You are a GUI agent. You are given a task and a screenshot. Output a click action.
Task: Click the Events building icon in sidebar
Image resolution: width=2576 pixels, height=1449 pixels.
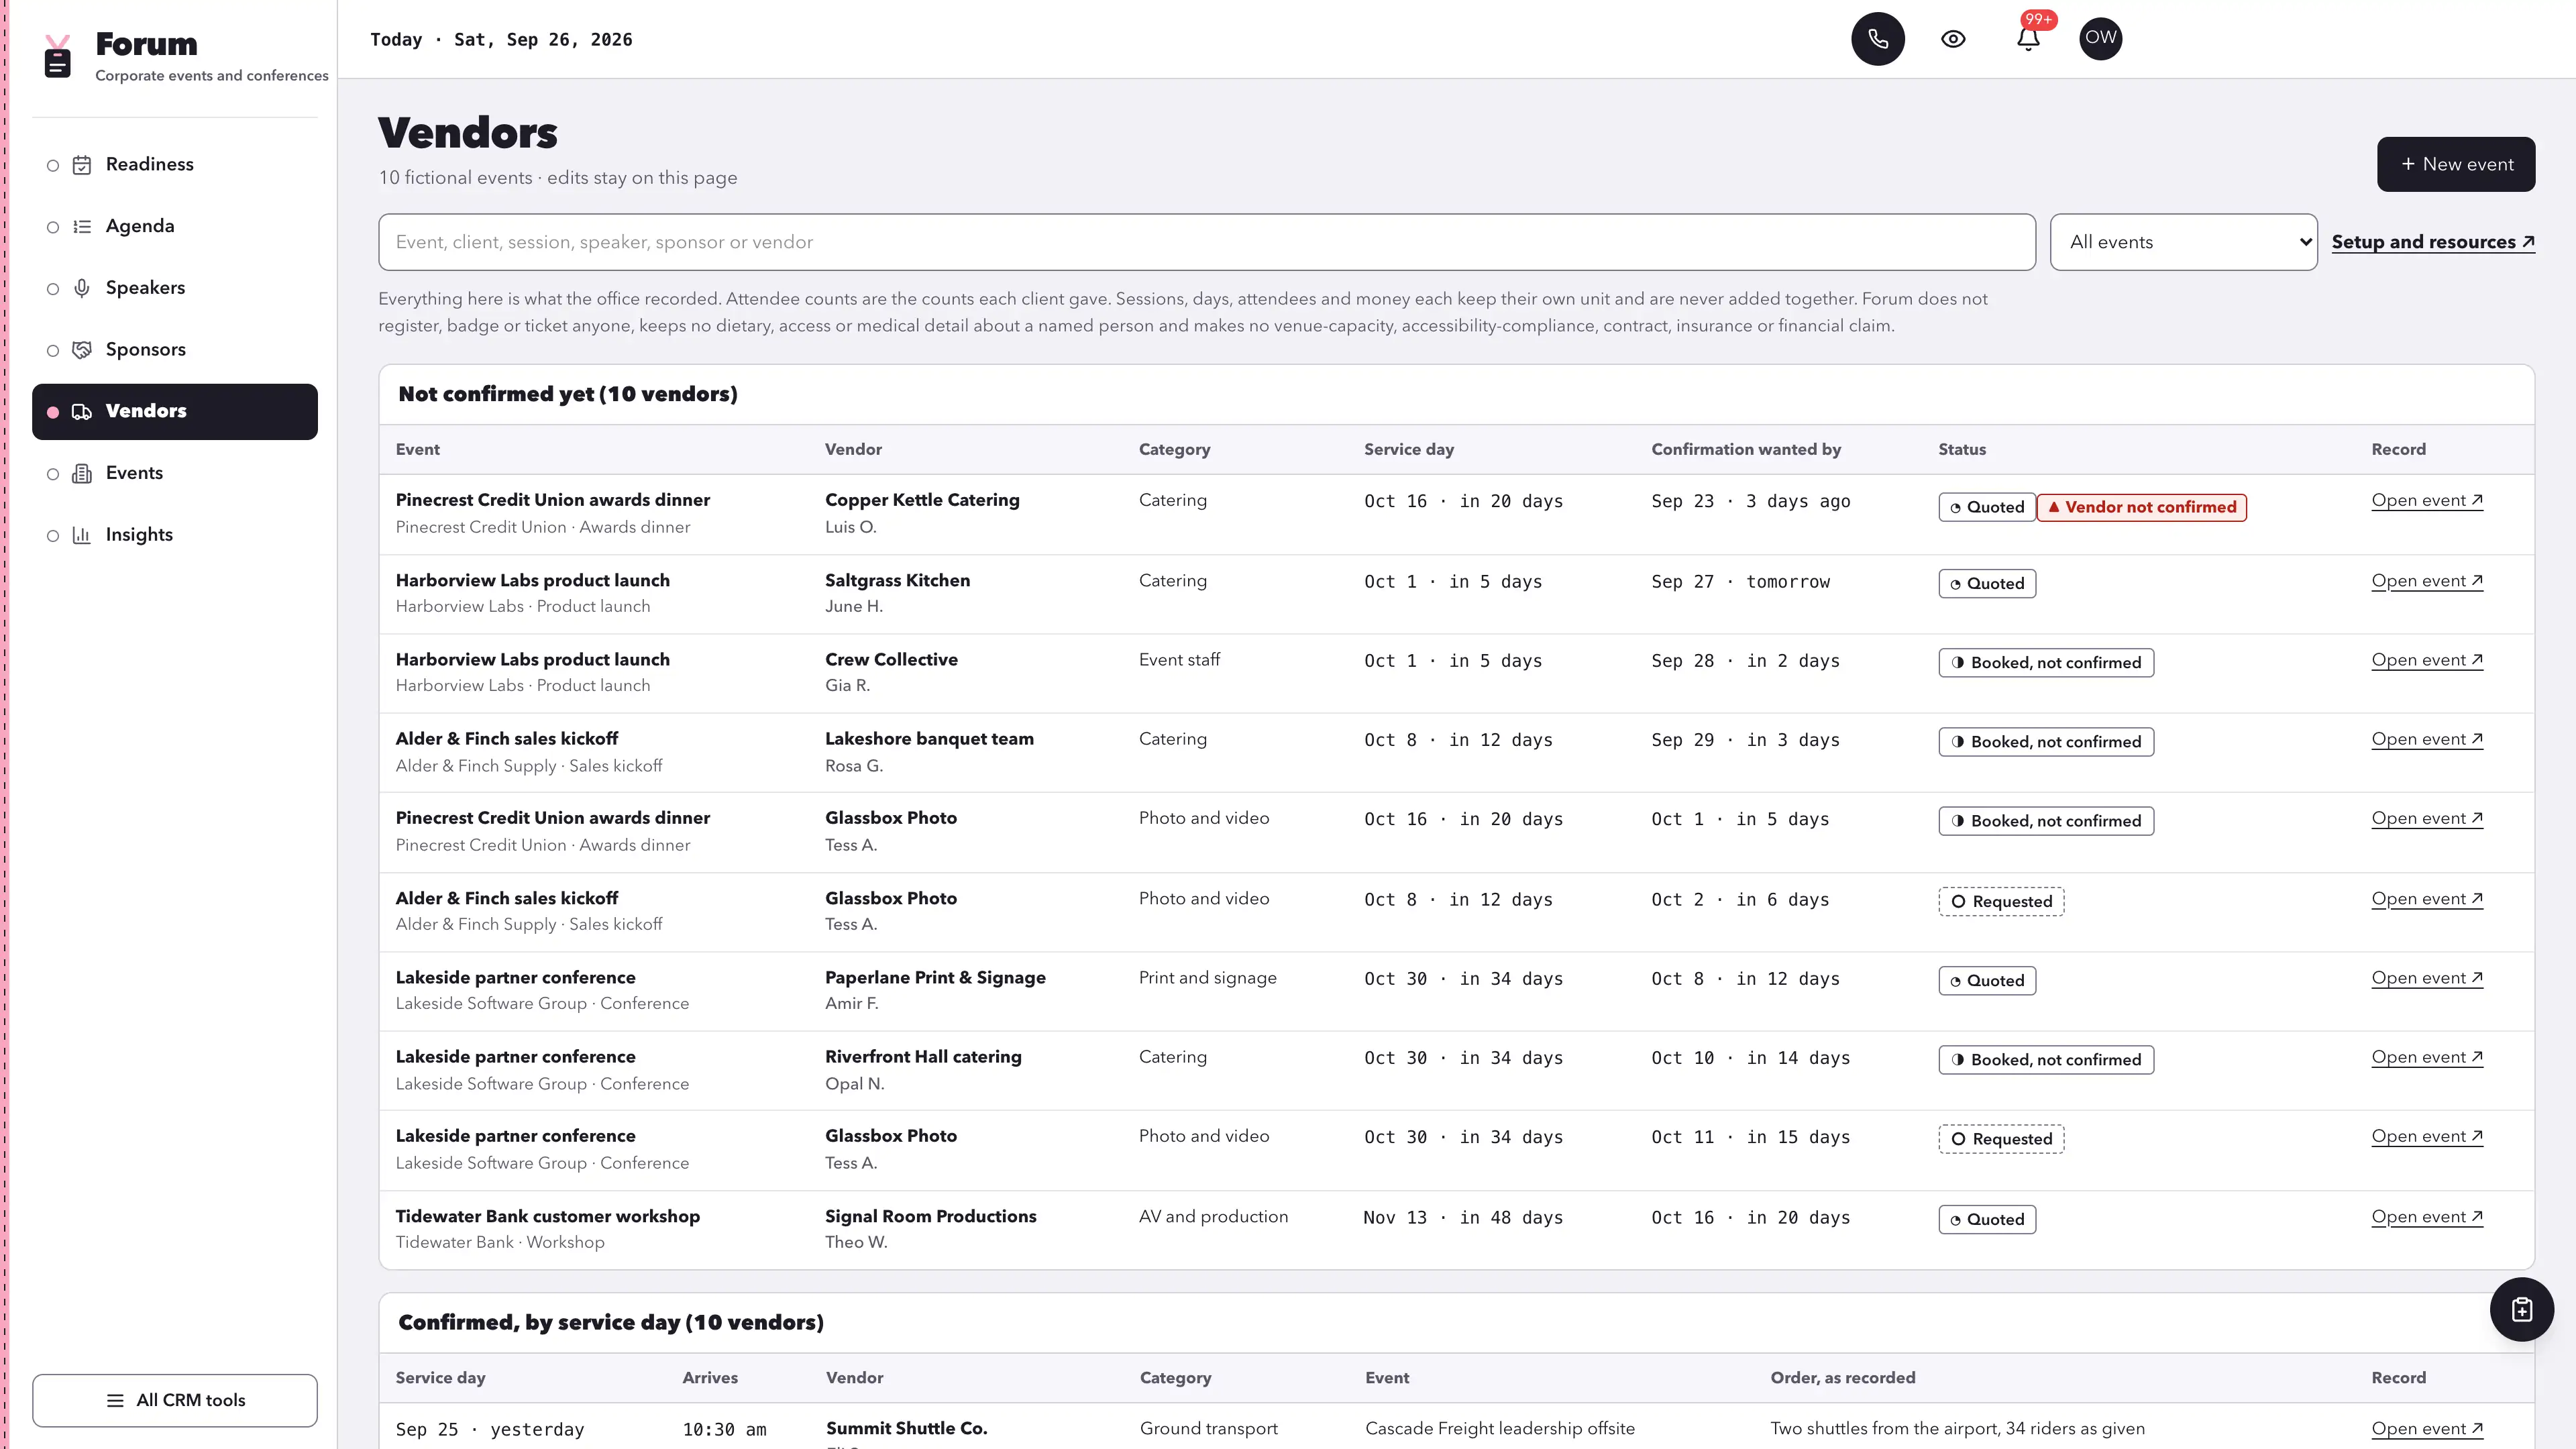[x=82, y=474]
